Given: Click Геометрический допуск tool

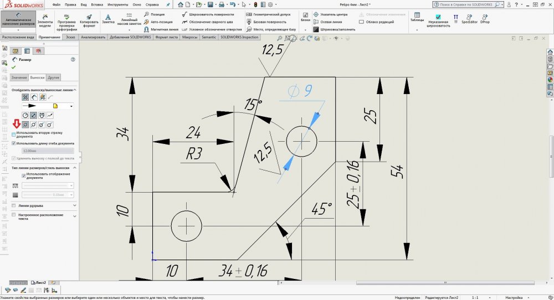Looking at the screenshot, I should click(268, 14).
